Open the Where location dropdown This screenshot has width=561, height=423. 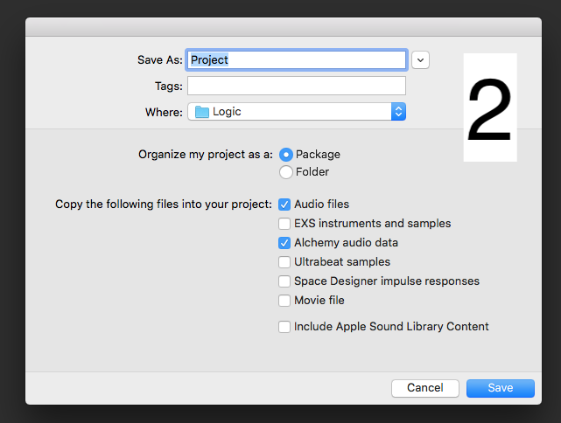pos(296,112)
